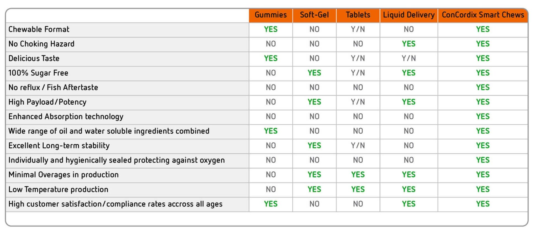
Task: Select Minimal Overages in production label
Action: pyautogui.click(x=63, y=175)
